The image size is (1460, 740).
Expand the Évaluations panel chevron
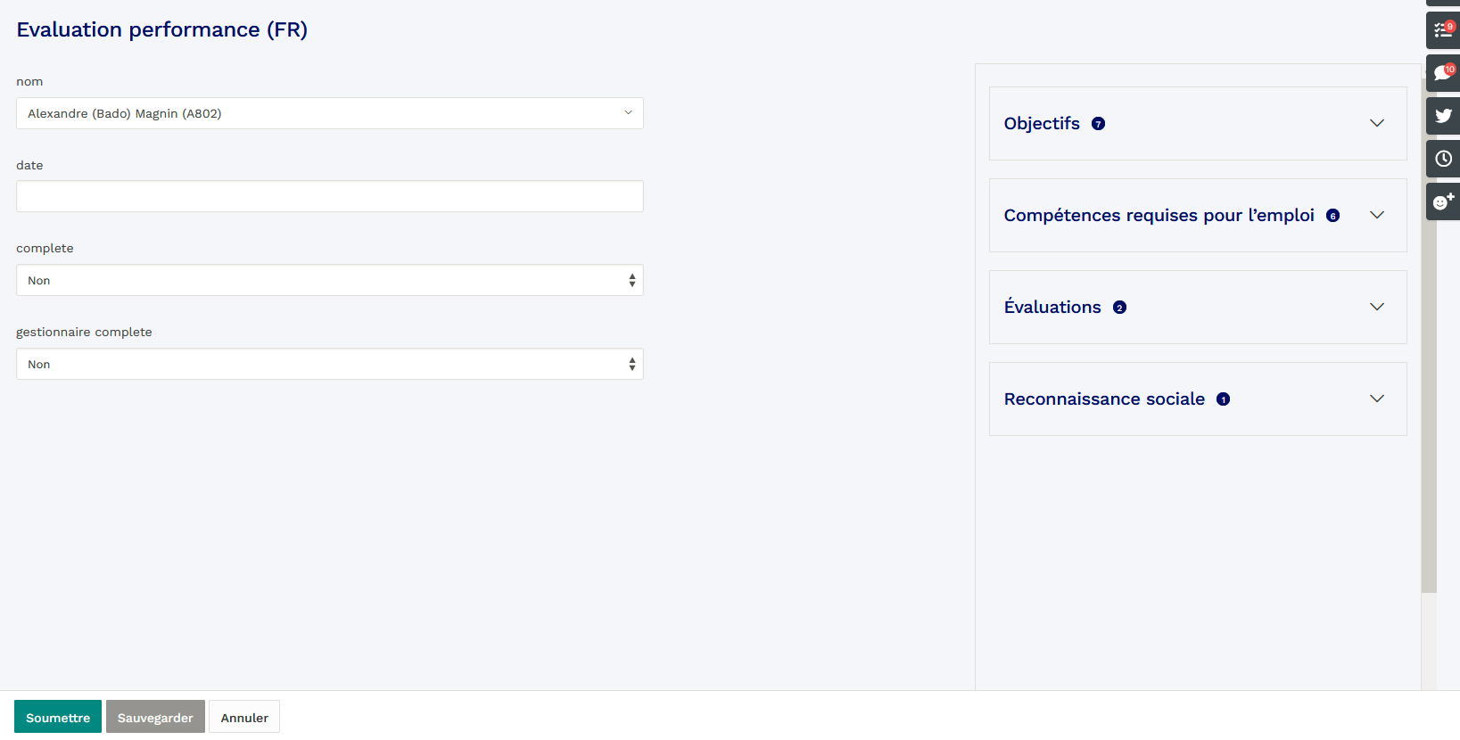[1376, 307]
